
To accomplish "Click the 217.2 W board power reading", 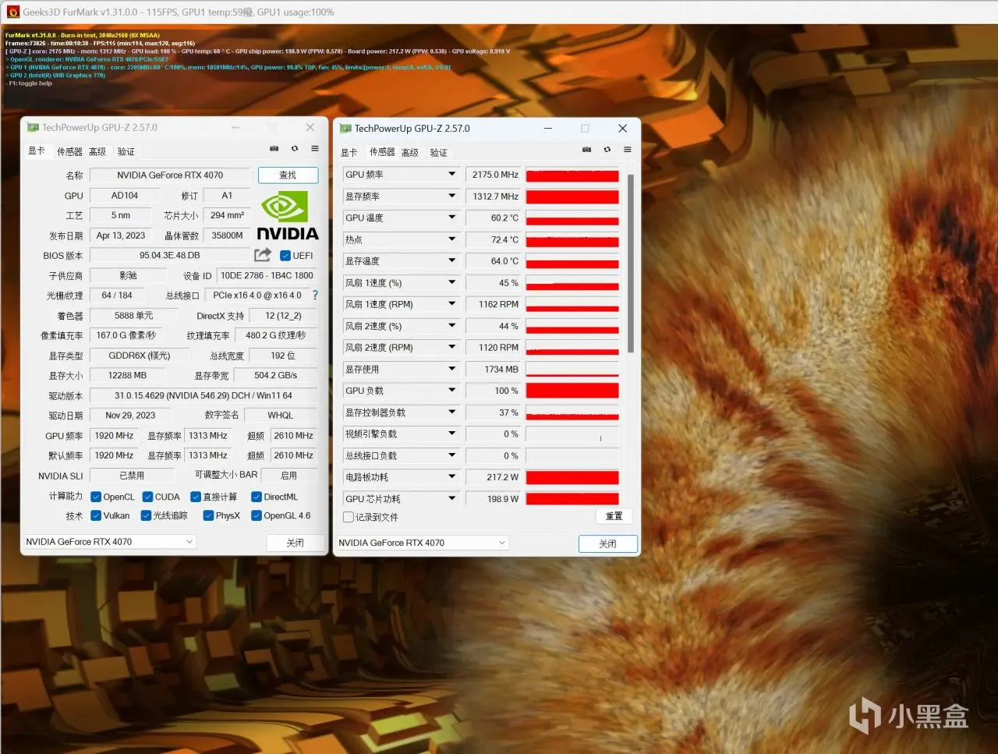I will [495, 477].
